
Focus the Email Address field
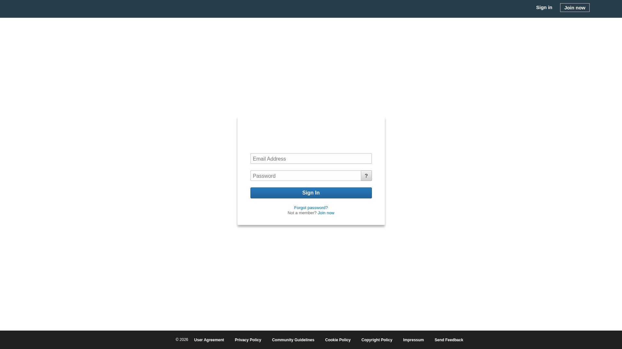pyautogui.click(x=311, y=159)
